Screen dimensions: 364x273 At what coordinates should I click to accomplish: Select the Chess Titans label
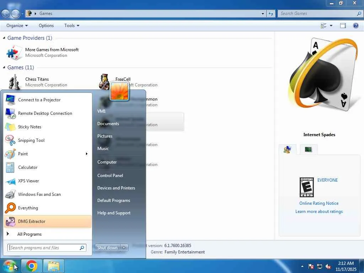(37, 79)
